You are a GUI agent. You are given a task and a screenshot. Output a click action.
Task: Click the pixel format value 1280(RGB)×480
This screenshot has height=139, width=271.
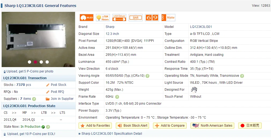click(118, 41)
